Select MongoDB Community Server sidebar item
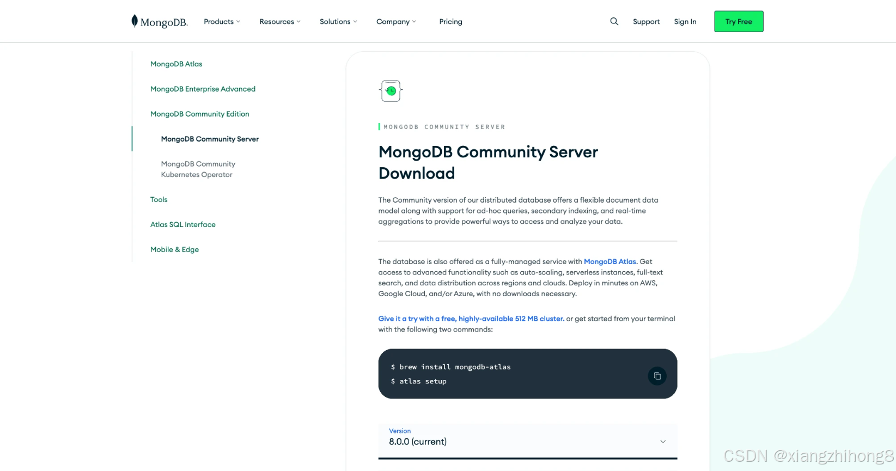Image resolution: width=896 pixels, height=471 pixels. (210, 139)
